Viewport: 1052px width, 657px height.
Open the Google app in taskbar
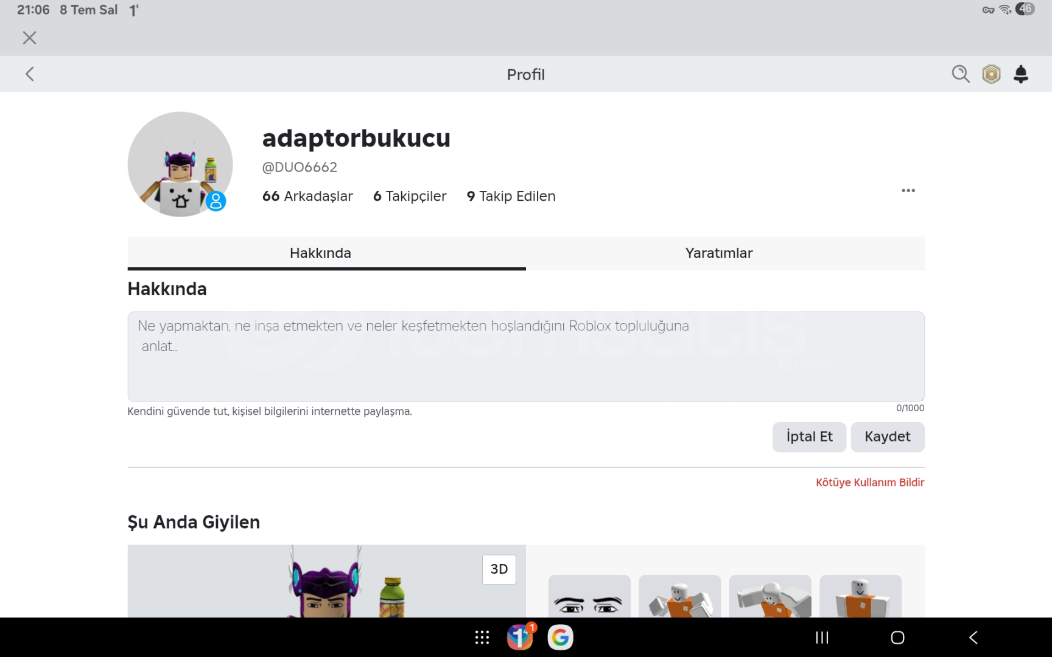[560, 638]
